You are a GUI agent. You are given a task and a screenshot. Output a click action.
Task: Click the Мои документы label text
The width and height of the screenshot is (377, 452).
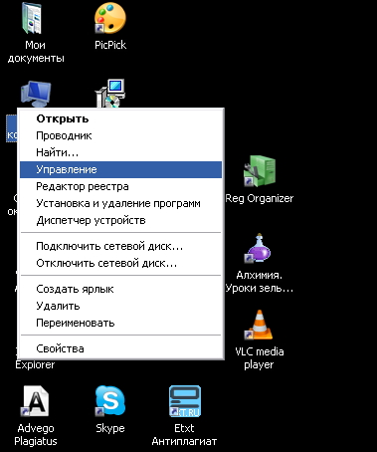[x=36, y=52]
